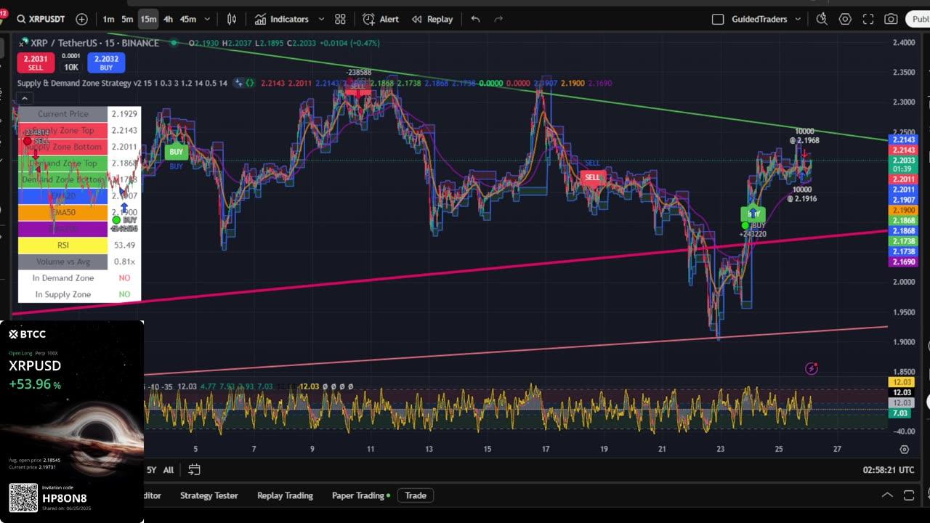Screen dimensions: 930x523
Task: Open the time axis settings gear icon
Action: tap(904, 450)
